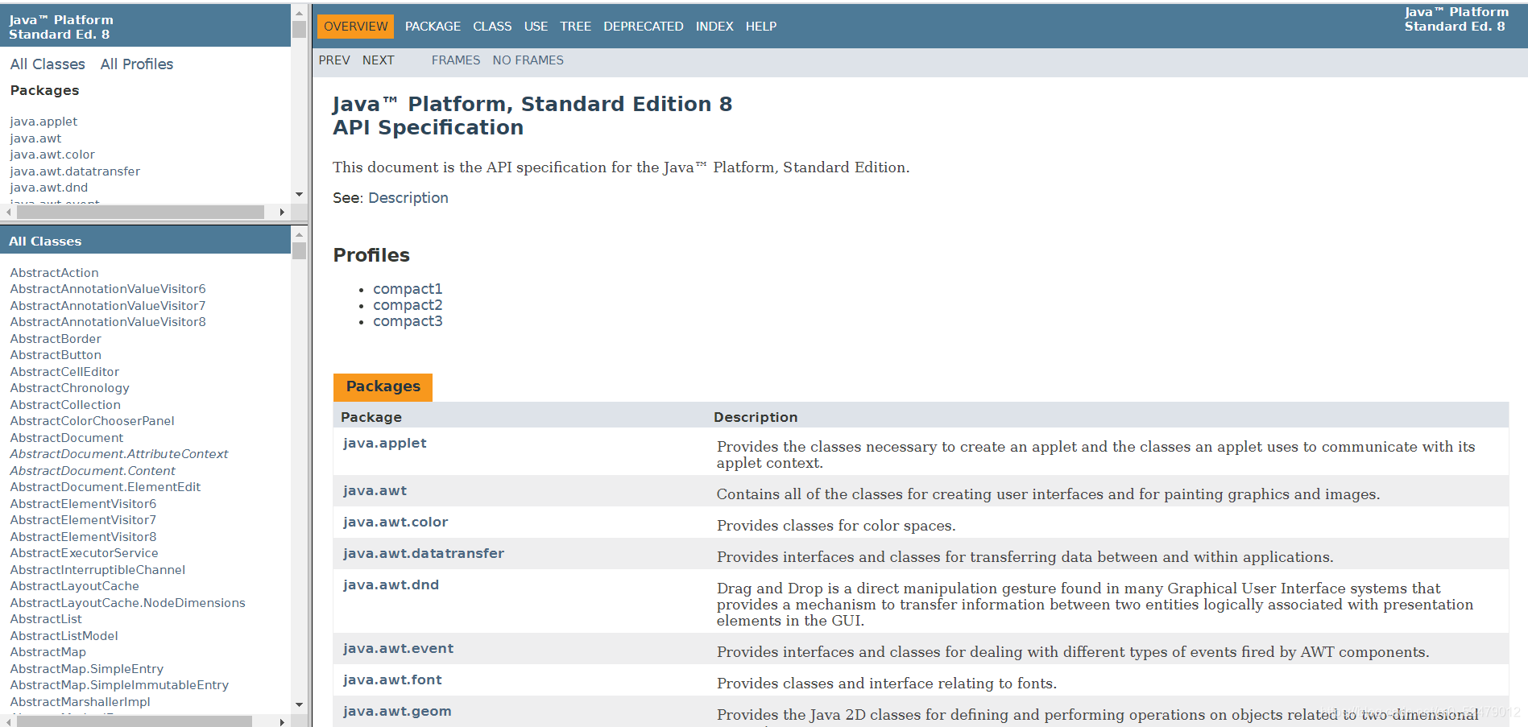Image resolution: width=1528 pixels, height=727 pixels.
Task: Select java.awt.datatransfer in the left packages list
Action: pos(75,171)
